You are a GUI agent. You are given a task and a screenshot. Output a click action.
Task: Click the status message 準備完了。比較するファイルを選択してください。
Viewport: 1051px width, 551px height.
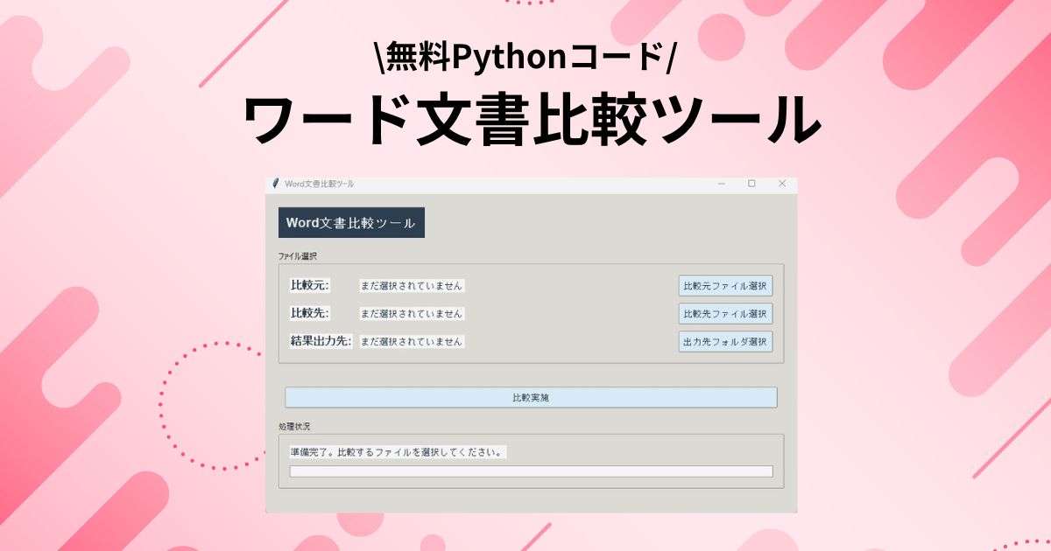398,452
